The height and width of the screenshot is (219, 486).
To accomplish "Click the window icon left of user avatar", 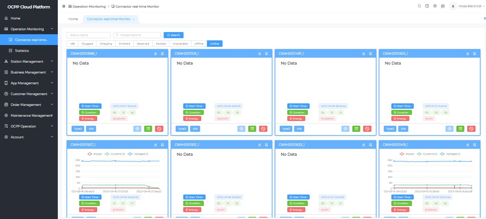I will click(x=443, y=6).
